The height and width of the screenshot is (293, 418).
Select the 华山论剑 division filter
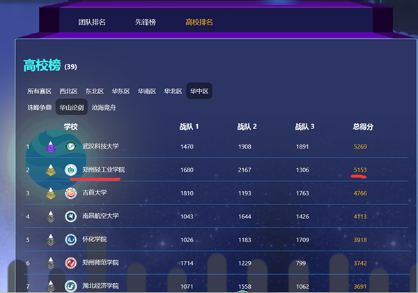(x=71, y=108)
